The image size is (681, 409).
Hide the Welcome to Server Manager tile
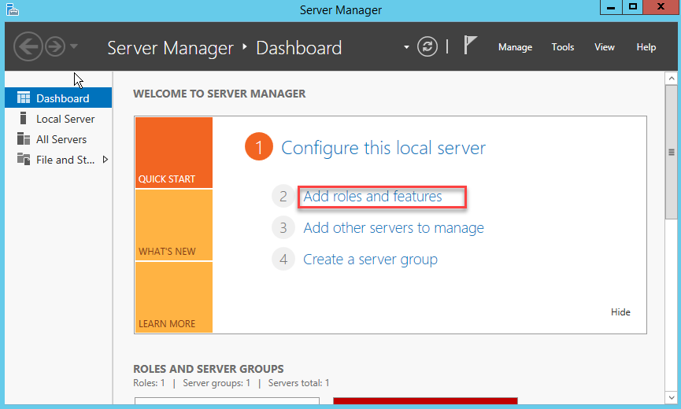(620, 312)
